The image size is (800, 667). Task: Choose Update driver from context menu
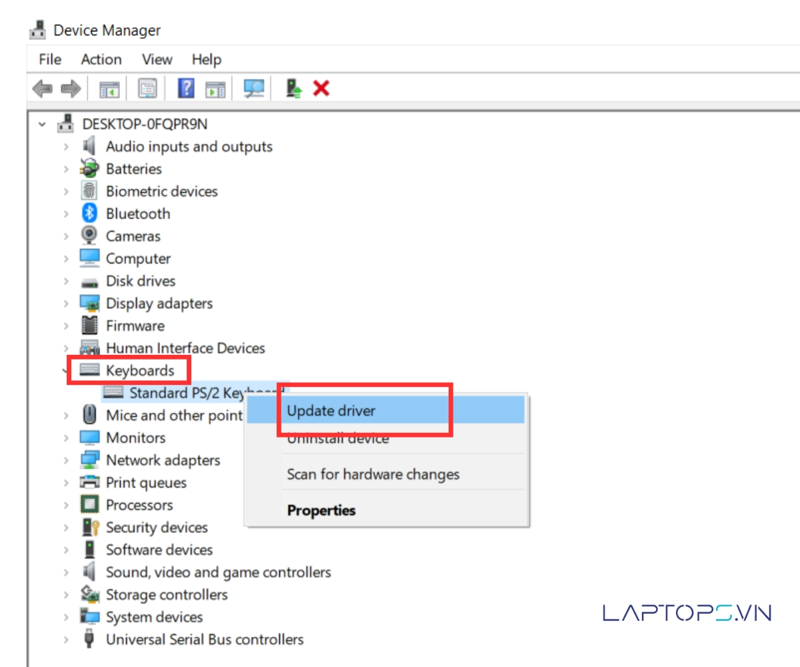(x=331, y=411)
